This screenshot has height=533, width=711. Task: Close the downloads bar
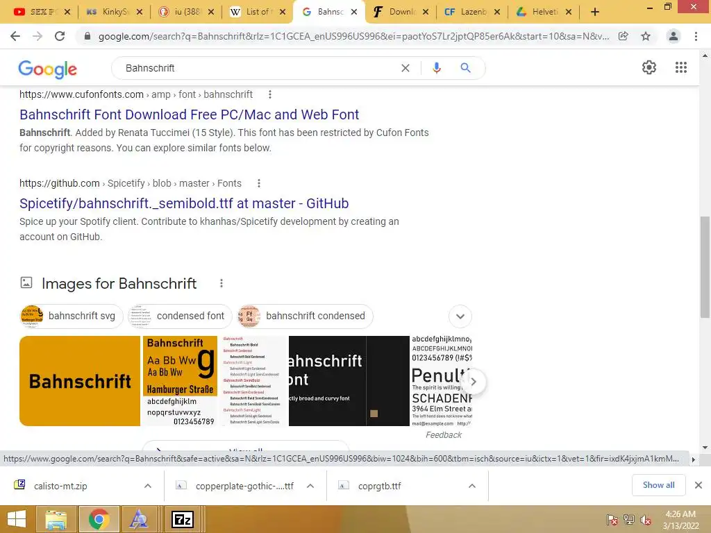pos(699,485)
